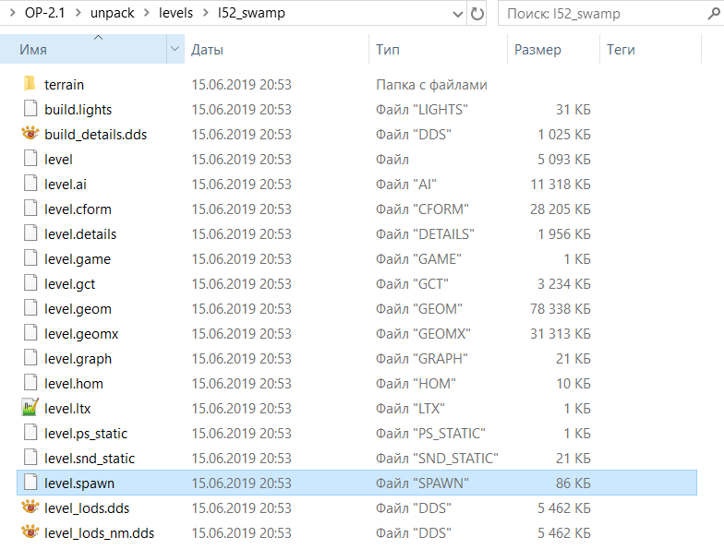Click the 28 205 КБ size cell
The width and height of the screenshot is (724, 549).
click(560, 209)
